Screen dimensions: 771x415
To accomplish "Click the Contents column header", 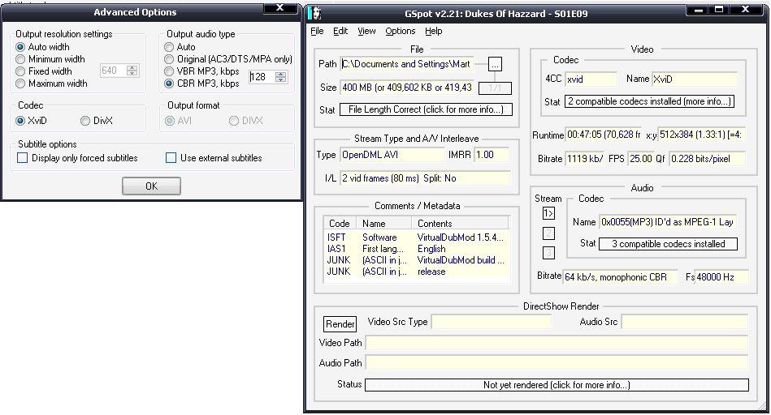I will (460, 224).
